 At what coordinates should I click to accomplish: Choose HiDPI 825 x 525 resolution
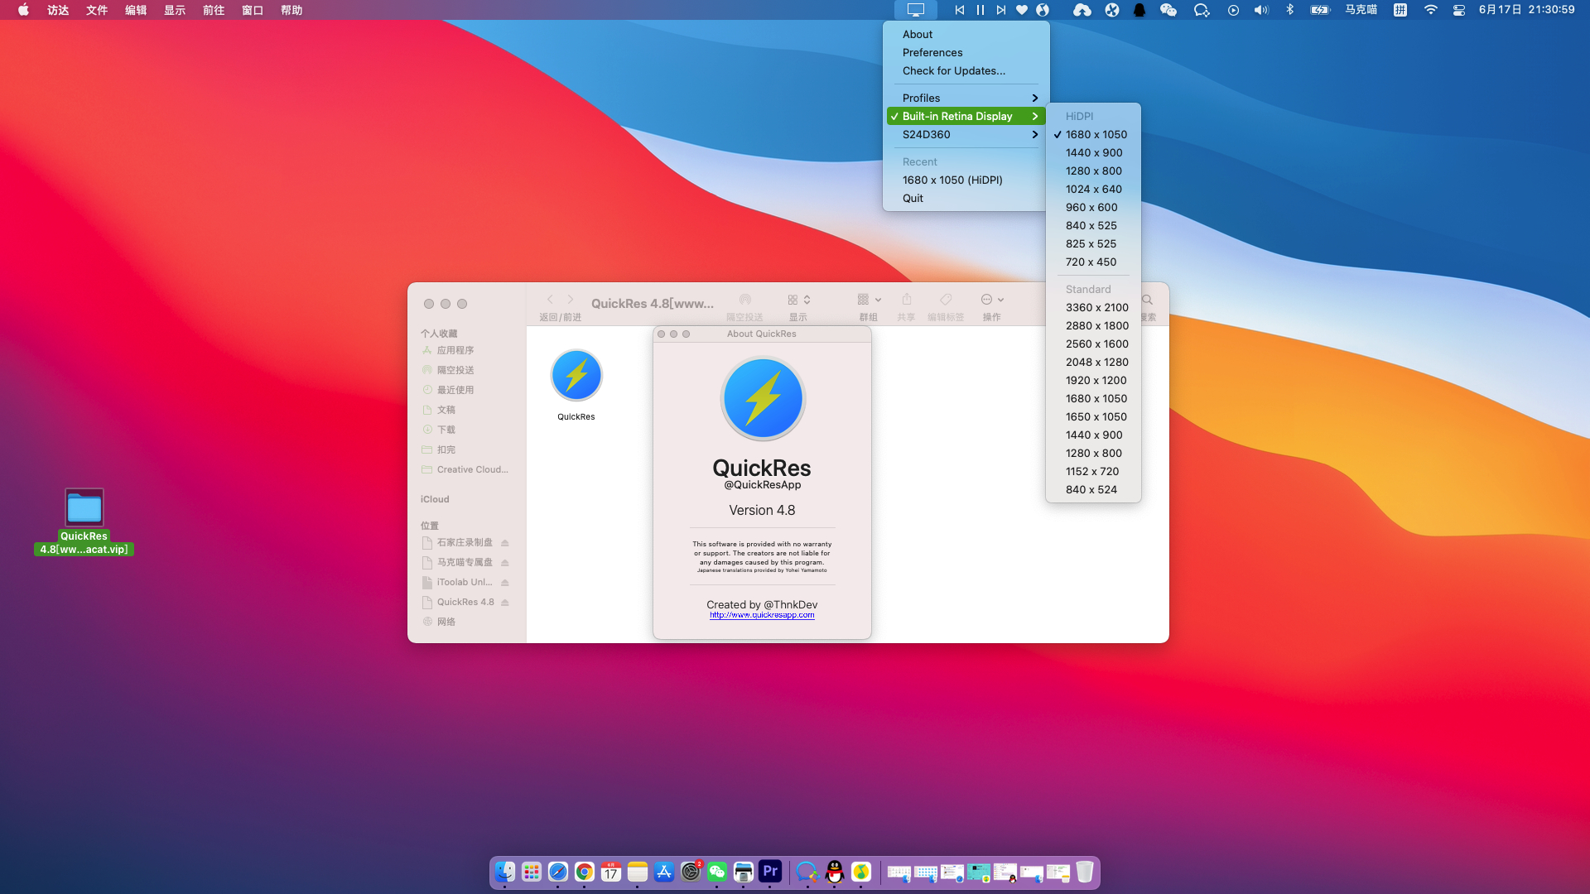1093,243
